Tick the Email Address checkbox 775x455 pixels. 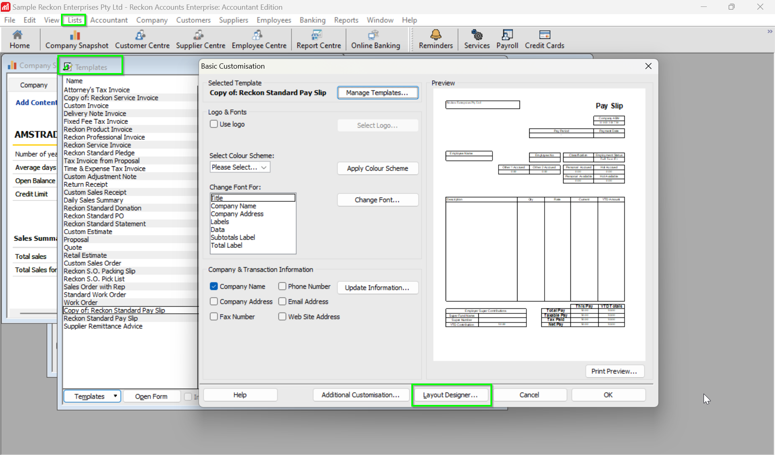[x=282, y=302]
